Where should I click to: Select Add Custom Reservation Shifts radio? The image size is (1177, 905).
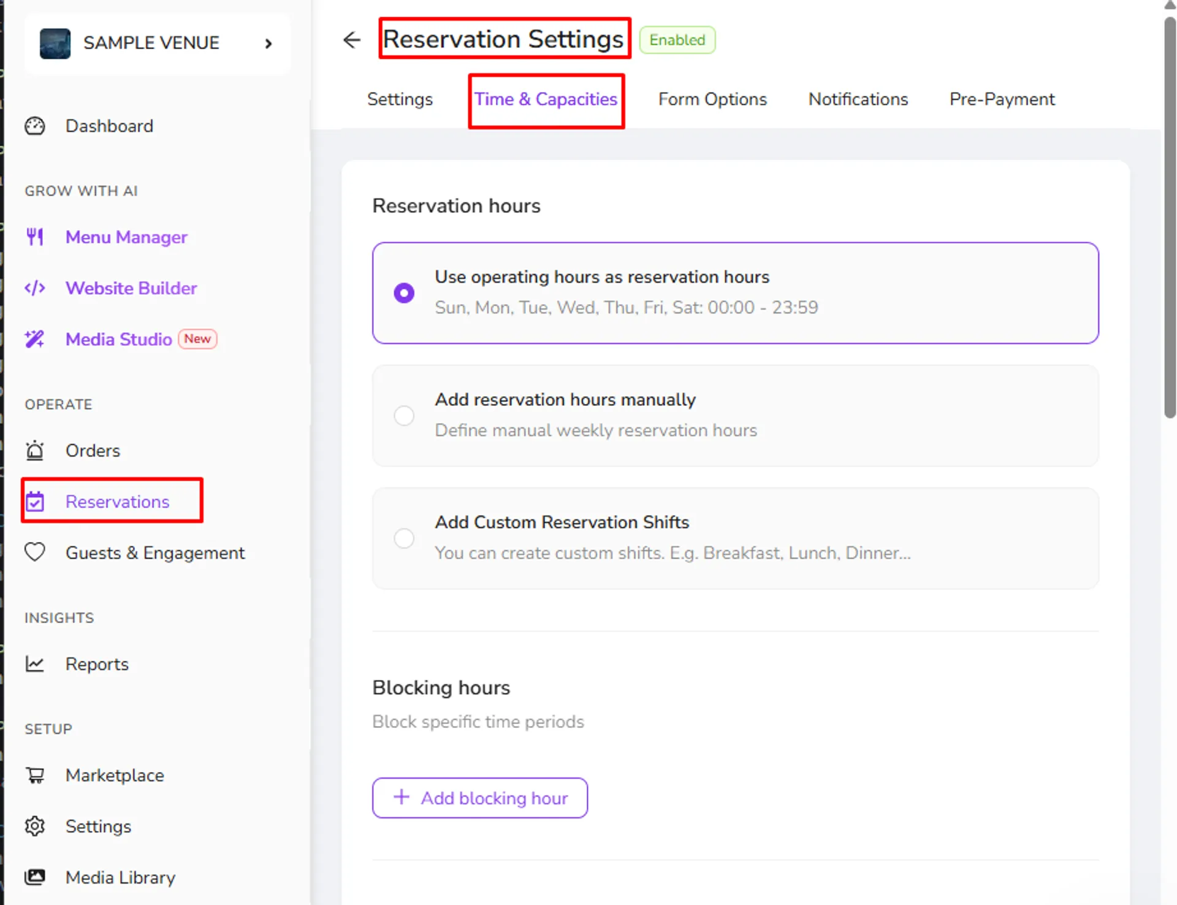tap(404, 538)
